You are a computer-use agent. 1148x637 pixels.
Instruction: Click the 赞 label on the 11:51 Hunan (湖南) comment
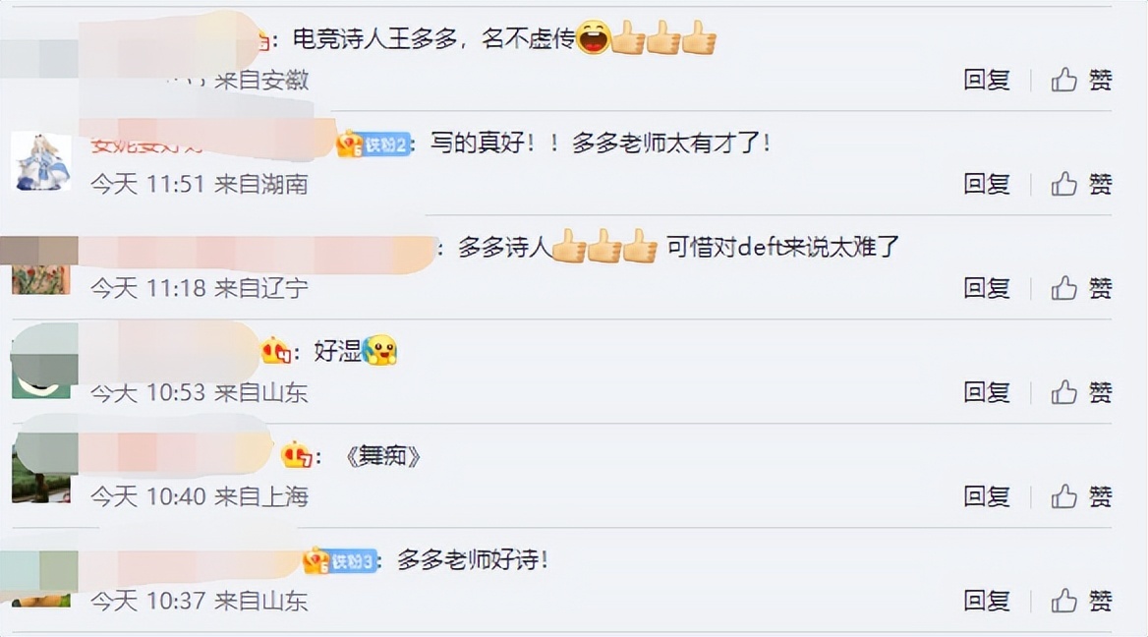(x=1101, y=183)
